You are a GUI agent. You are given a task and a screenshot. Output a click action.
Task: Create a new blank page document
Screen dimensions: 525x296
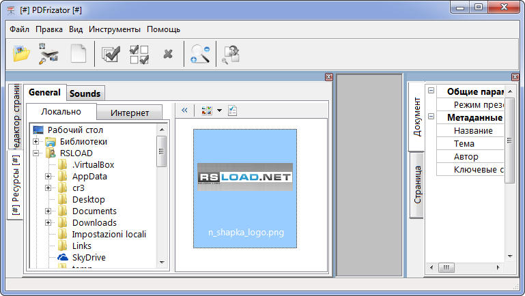[78, 54]
